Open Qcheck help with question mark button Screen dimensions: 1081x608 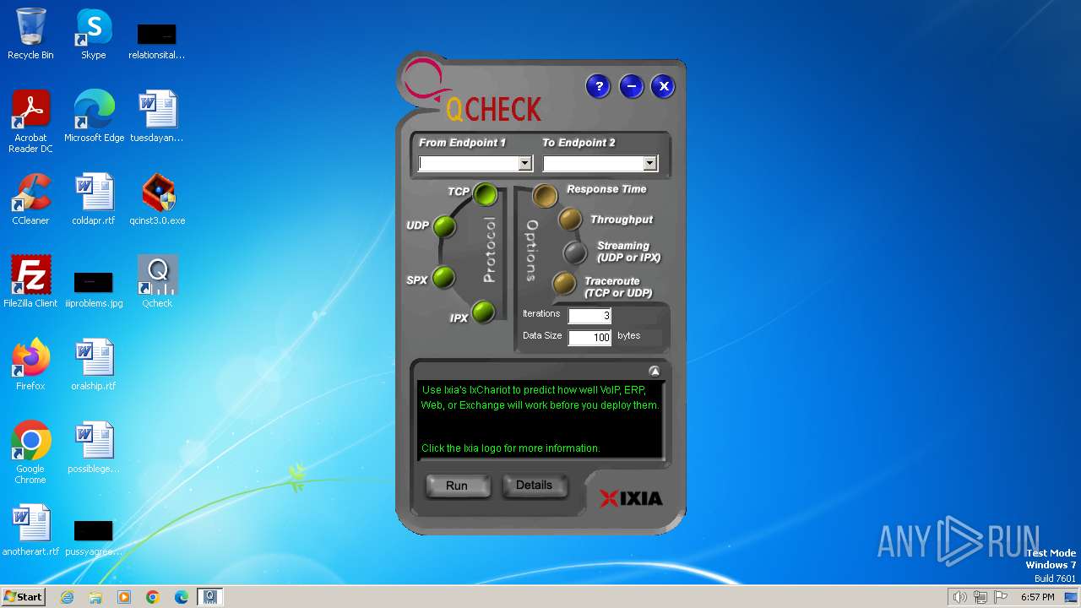(x=598, y=86)
